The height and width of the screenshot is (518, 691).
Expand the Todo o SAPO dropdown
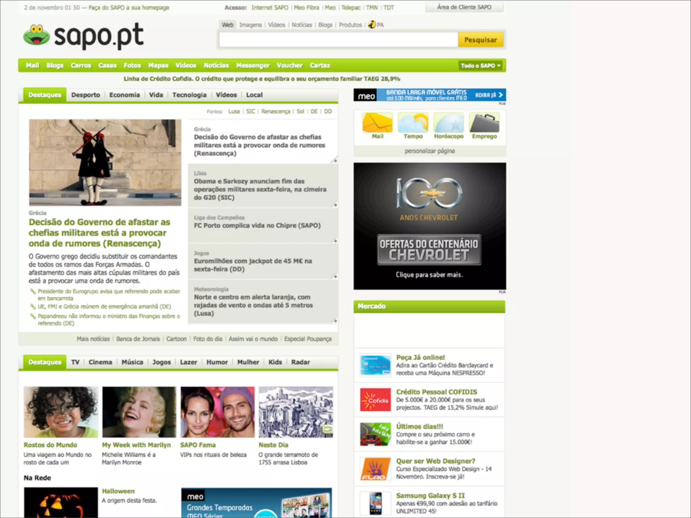tap(480, 65)
